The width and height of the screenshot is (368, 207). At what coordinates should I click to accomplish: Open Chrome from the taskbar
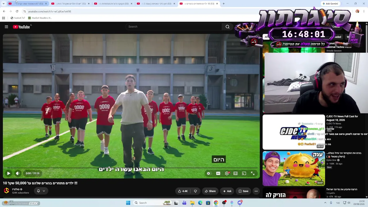pos(216,203)
